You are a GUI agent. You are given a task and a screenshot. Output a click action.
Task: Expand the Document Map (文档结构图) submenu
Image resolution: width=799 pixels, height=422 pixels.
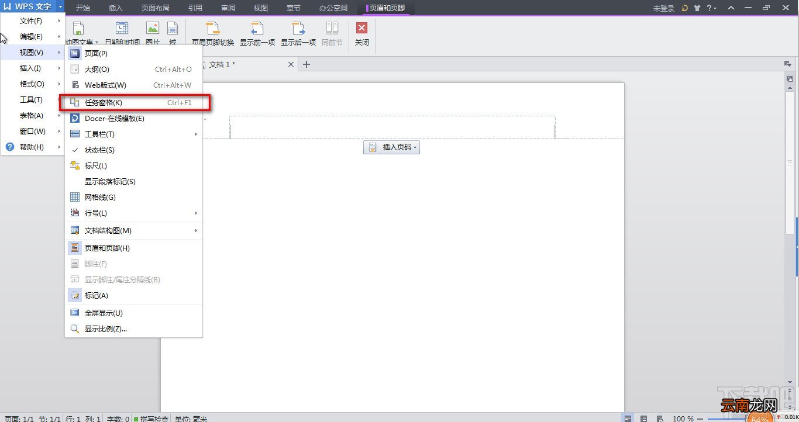tap(134, 231)
